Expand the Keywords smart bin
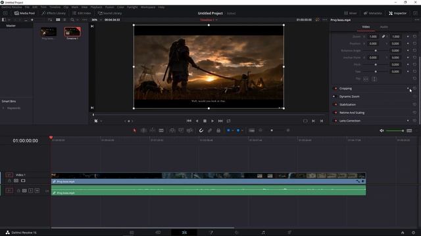Screen dimensions: 421x236 pos(3,108)
